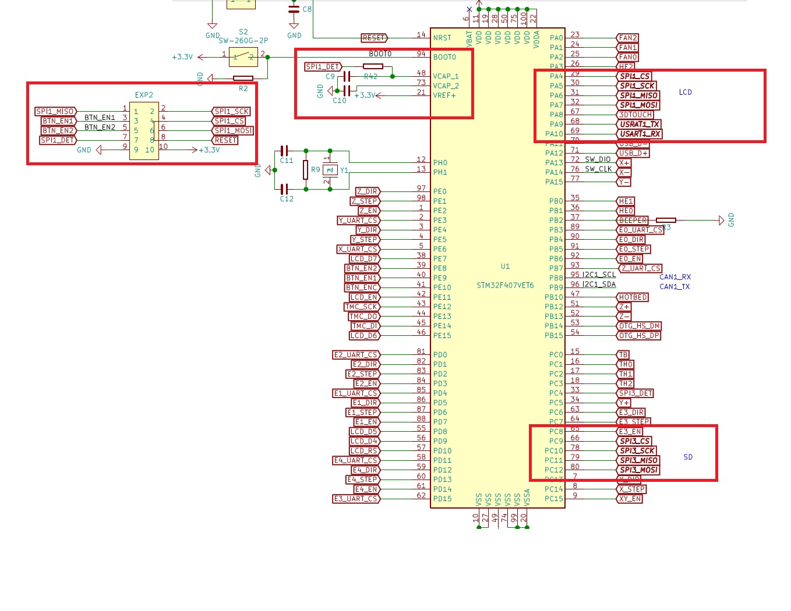Select the SW_DIO wire label
Screen dimensions: 791x611
pos(598,159)
